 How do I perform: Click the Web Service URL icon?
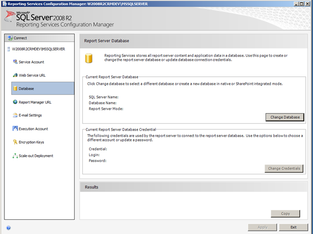pos(15,75)
